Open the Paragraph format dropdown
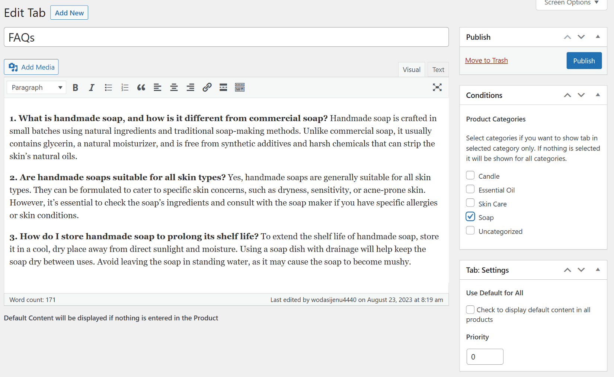 (x=36, y=88)
